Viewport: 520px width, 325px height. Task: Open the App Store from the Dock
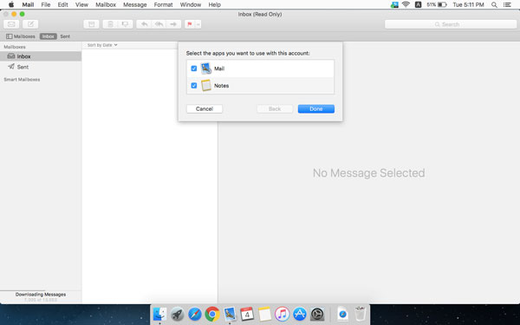coord(300,314)
